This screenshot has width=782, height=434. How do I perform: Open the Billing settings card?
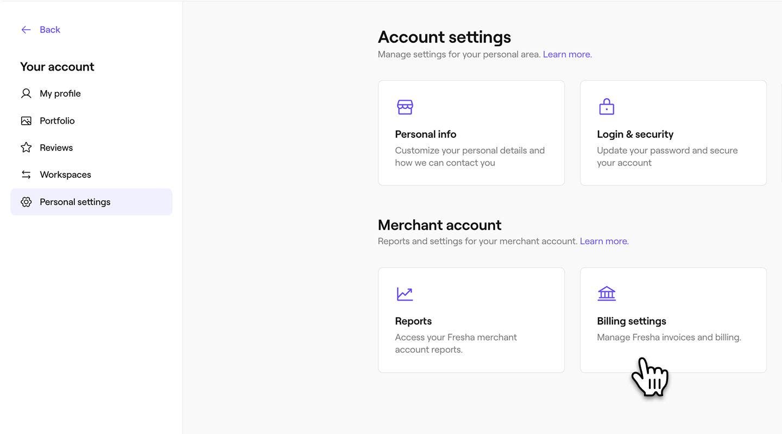point(673,320)
